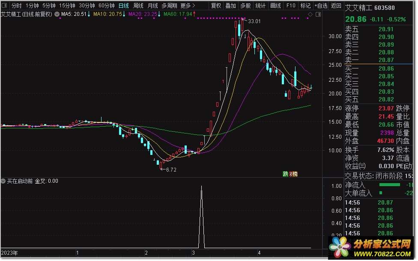Click the 卖五 ask price 20.91
The image size is (418, 261).
pos(386,29)
